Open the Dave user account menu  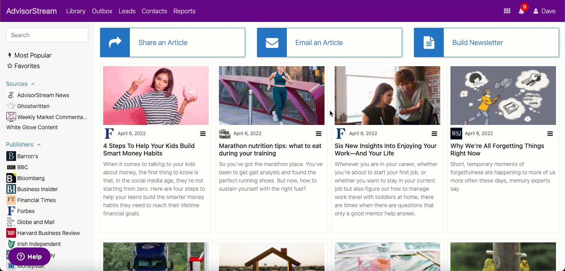pyautogui.click(x=544, y=11)
